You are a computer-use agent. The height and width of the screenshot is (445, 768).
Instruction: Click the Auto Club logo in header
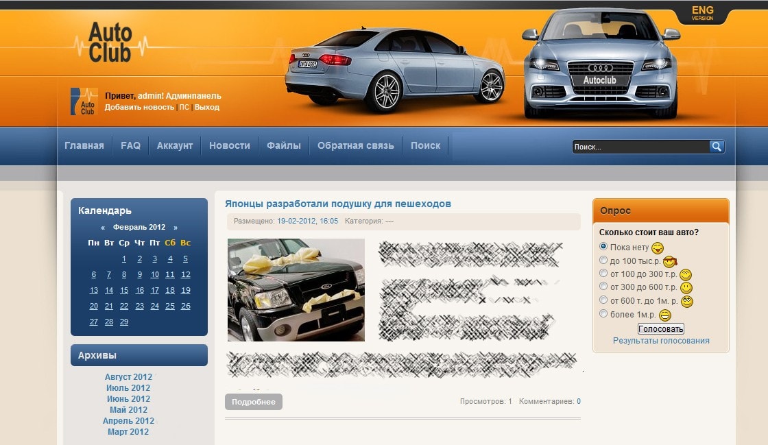click(x=110, y=43)
